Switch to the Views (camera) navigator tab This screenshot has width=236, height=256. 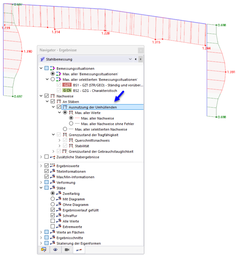point(67,250)
